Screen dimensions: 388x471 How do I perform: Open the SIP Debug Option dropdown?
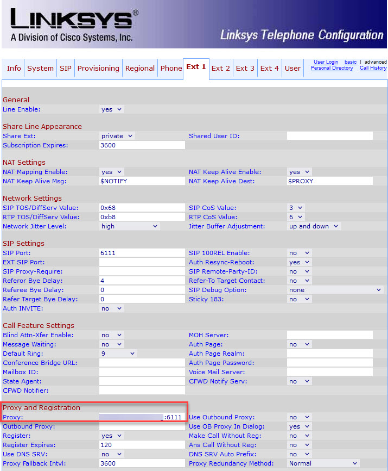click(335, 290)
